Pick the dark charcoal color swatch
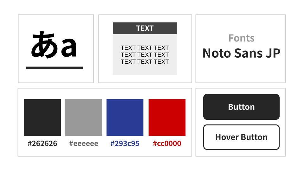Image resolution: width=304 pixels, height=171 pixels. 42,117
